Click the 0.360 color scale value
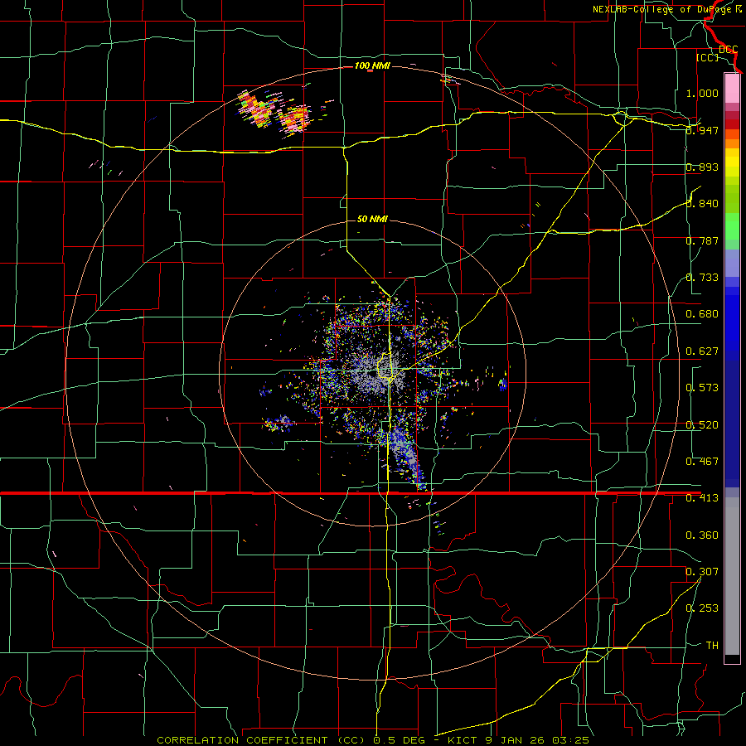This screenshot has height=746, width=746. pos(702,535)
